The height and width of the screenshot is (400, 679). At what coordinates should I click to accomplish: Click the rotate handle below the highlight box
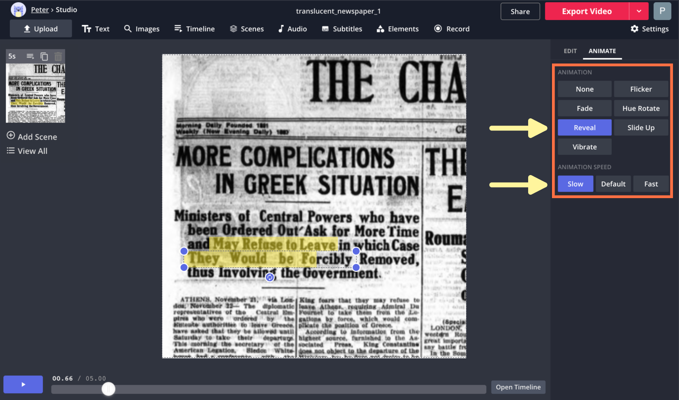(x=270, y=278)
